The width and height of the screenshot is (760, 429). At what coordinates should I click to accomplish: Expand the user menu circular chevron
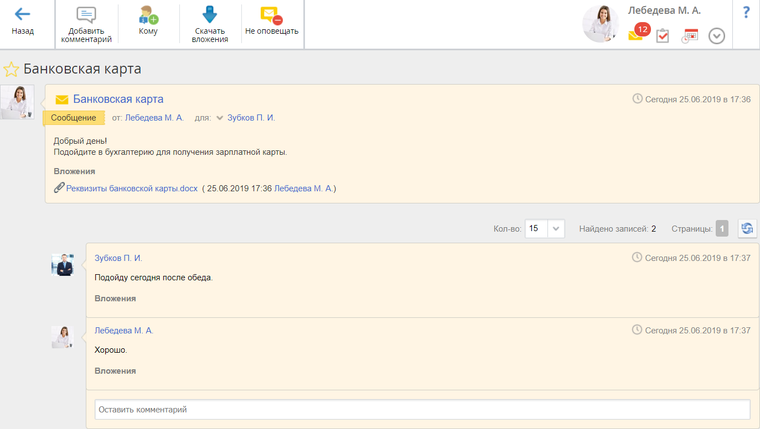tap(717, 36)
